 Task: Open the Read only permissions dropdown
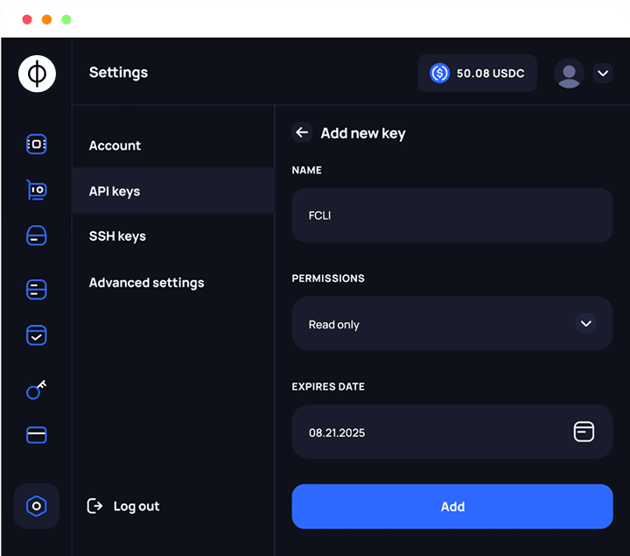(452, 323)
